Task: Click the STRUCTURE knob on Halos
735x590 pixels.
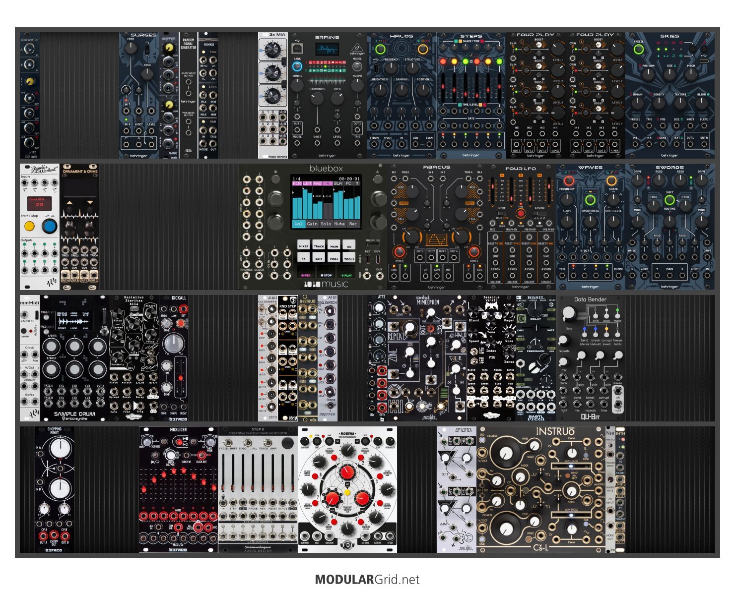Action: pyautogui.click(x=412, y=69)
